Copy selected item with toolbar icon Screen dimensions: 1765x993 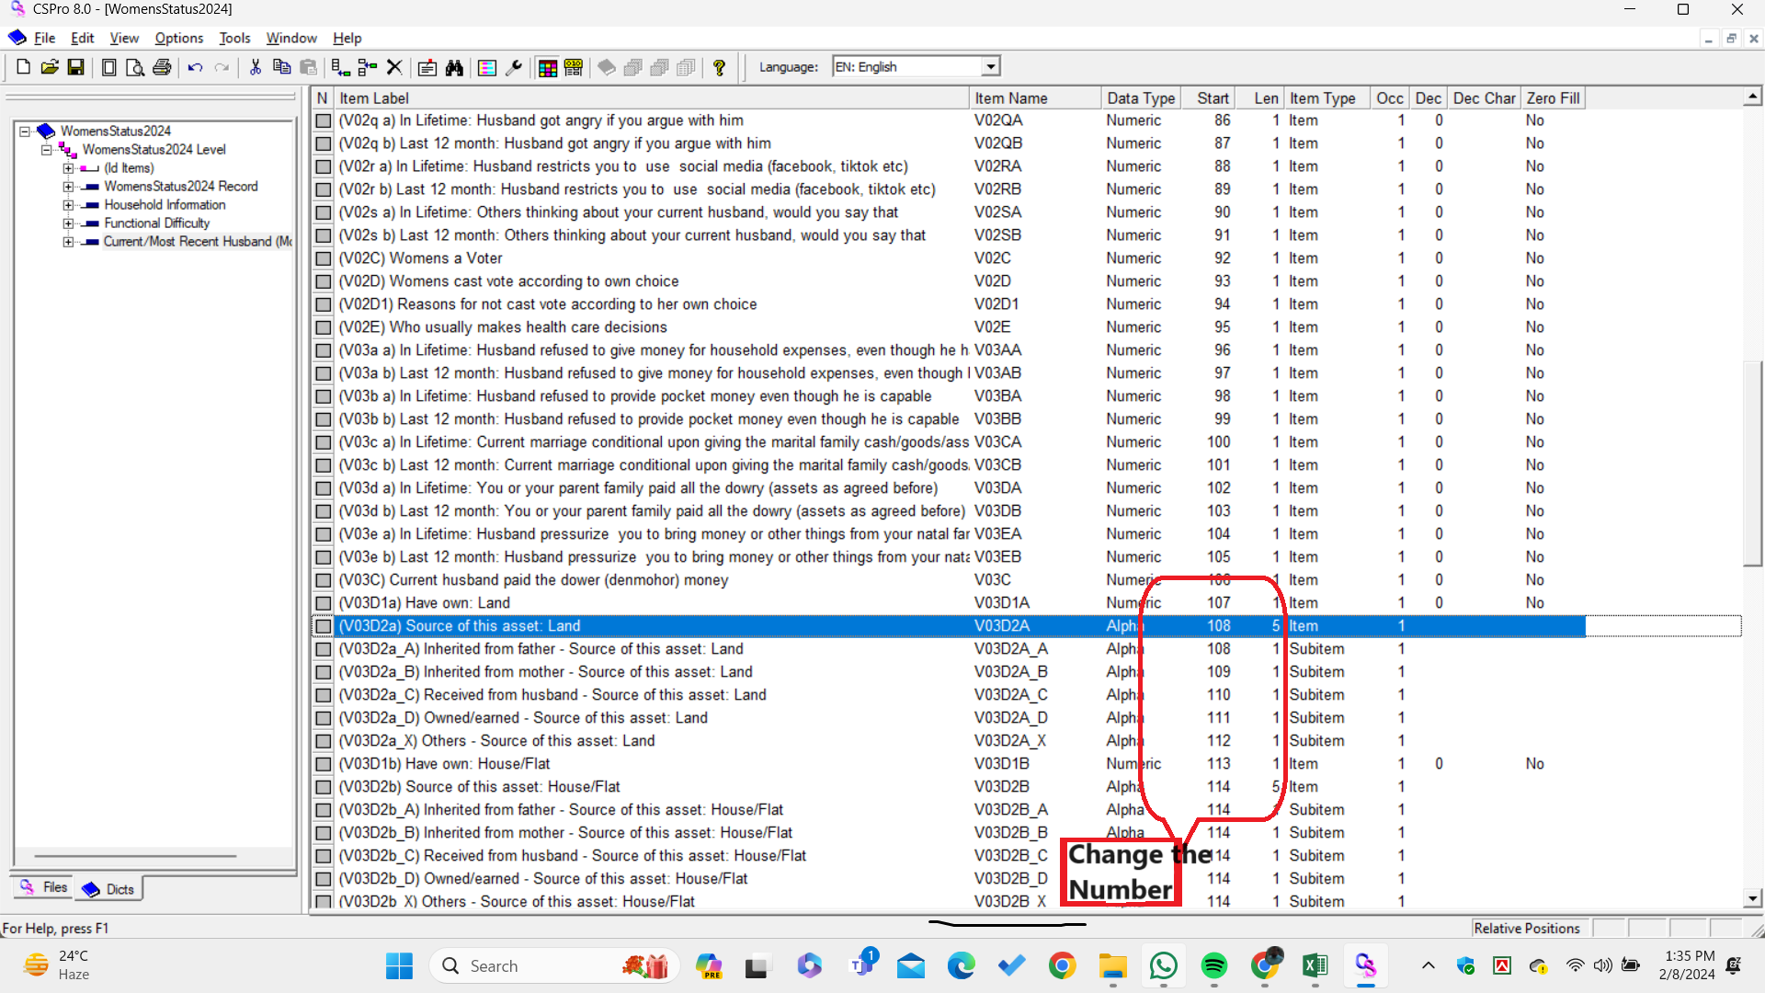(282, 67)
